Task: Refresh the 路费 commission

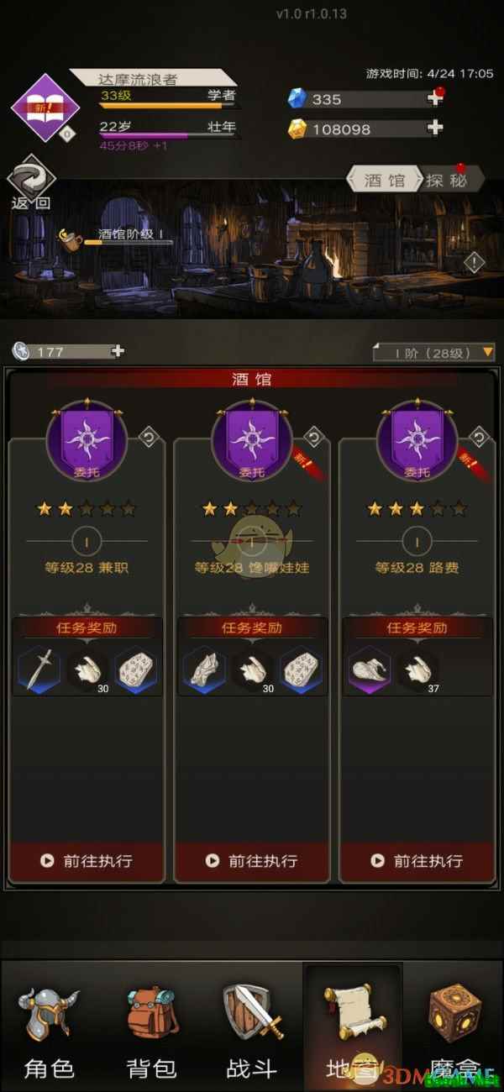Action: click(480, 437)
